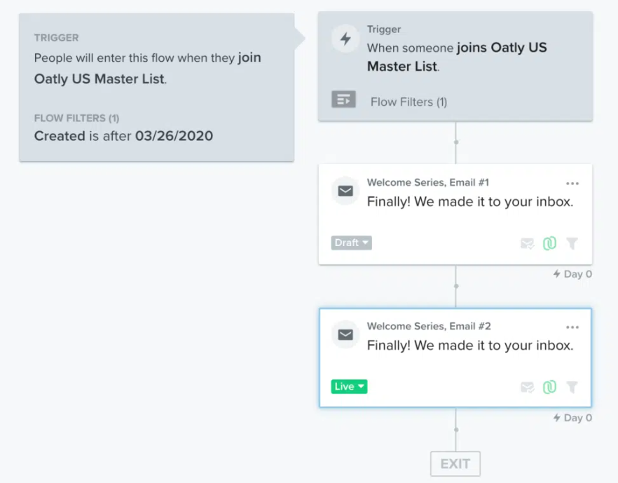Expand Flow Filters (1) in trigger card
Screen dimensions: 618x483
[408, 102]
